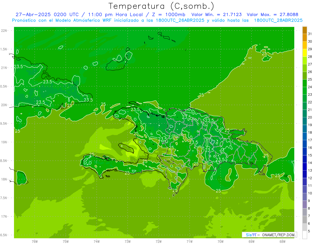This screenshot has height=245, width=317.
Task: Click the dark blue colorbar segment between 13 and 14
Action: (x=305, y=167)
